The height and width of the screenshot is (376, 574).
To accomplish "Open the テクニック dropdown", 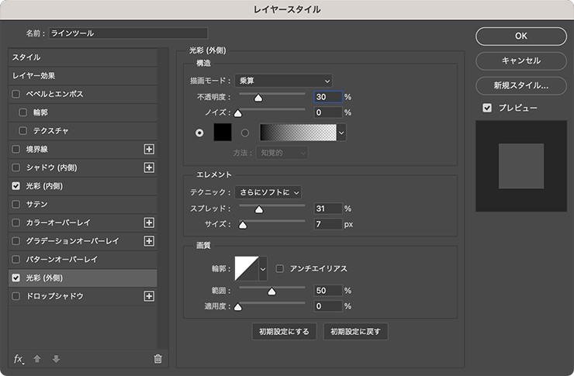I will [268, 192].
